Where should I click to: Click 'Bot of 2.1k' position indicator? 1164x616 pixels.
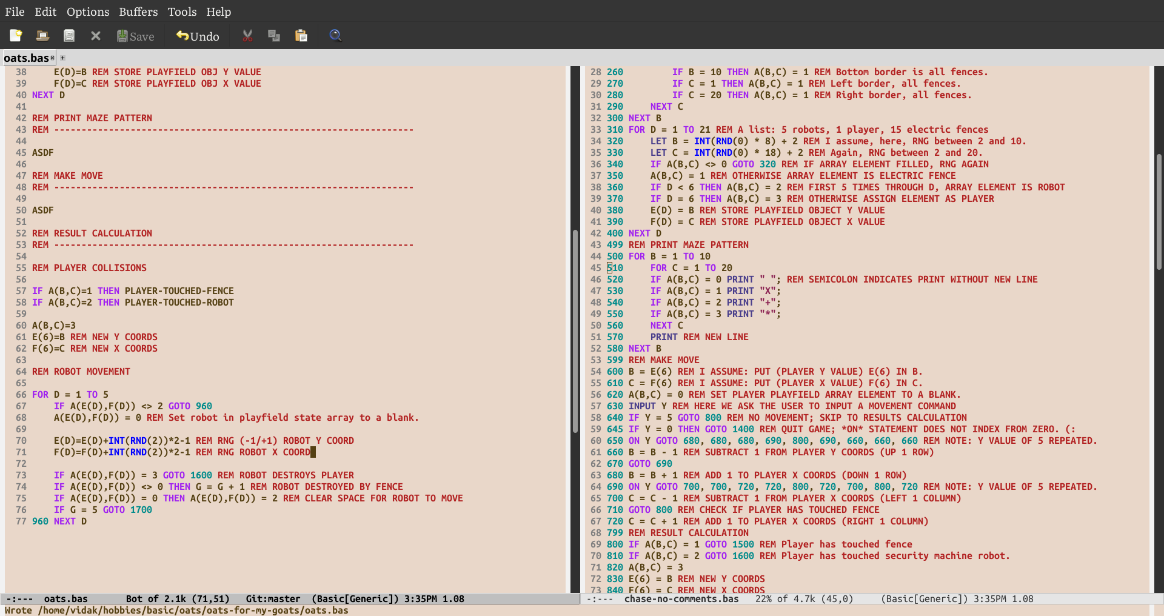click(156, 598)
